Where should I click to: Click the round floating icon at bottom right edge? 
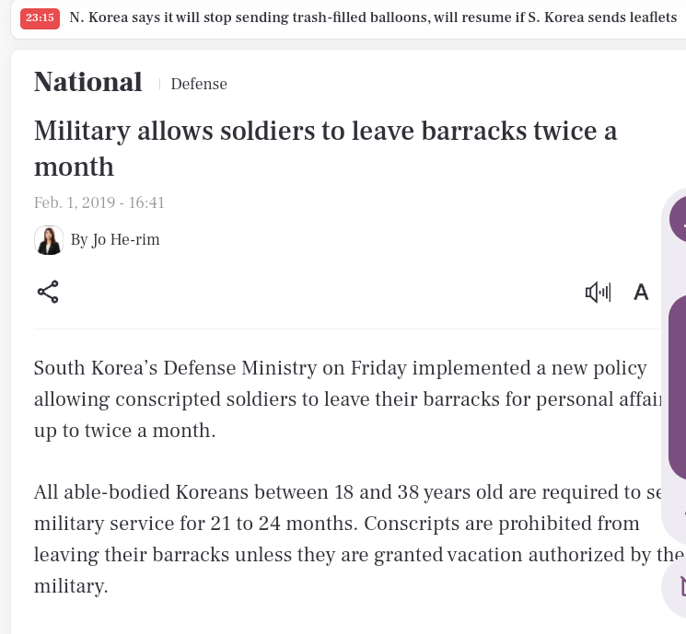click(676, 585)
